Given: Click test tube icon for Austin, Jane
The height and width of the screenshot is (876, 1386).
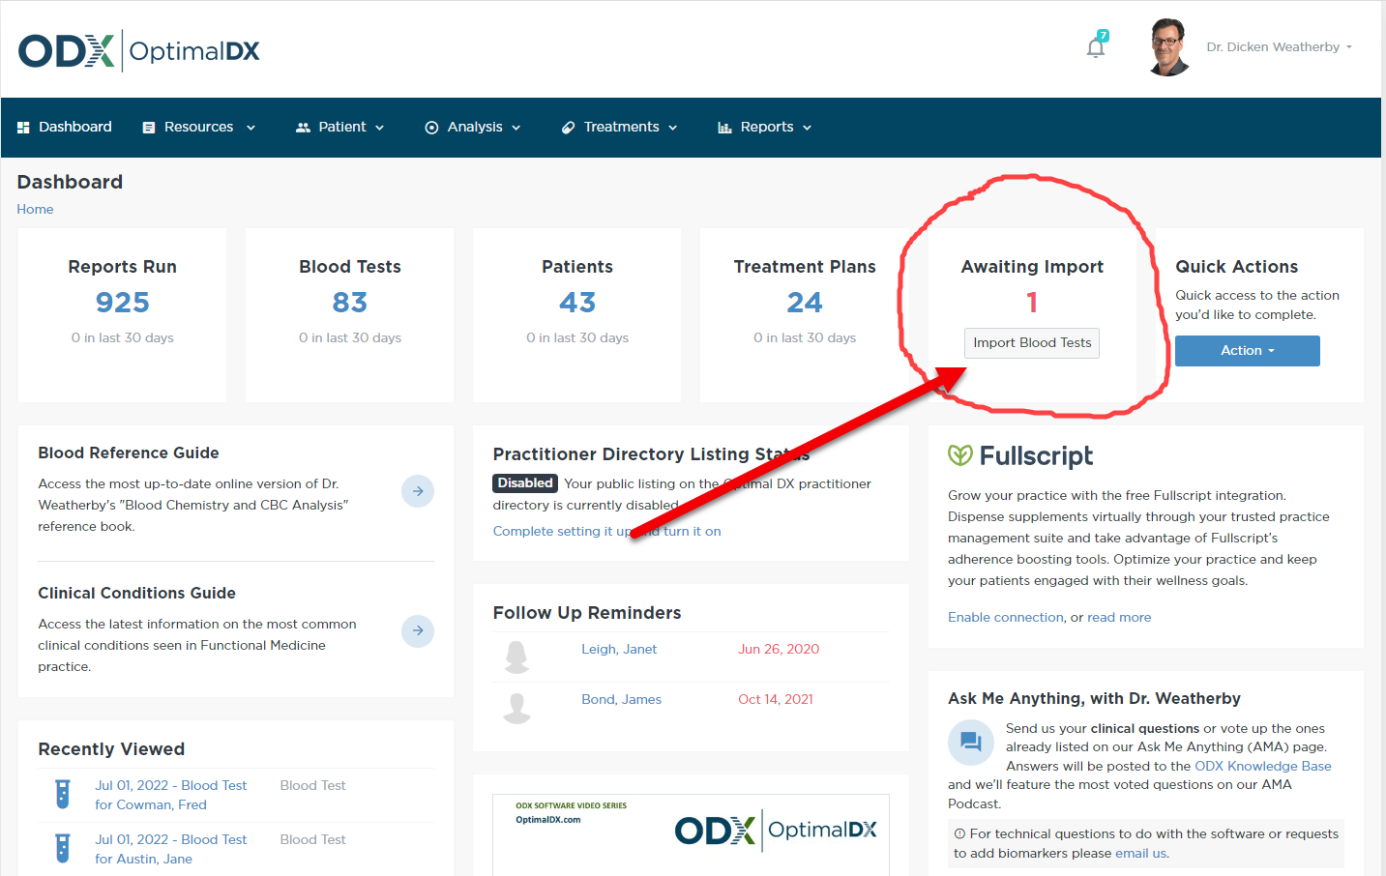Looking at the screenshot, I should tap(63, 848).
